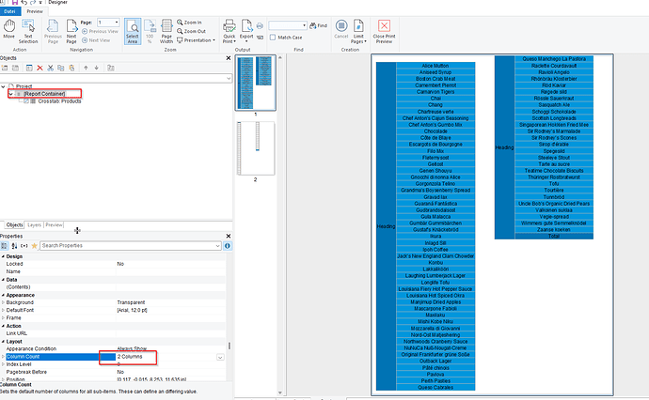
Task: Open the Datei menu tab
Action: pos(10,11)
